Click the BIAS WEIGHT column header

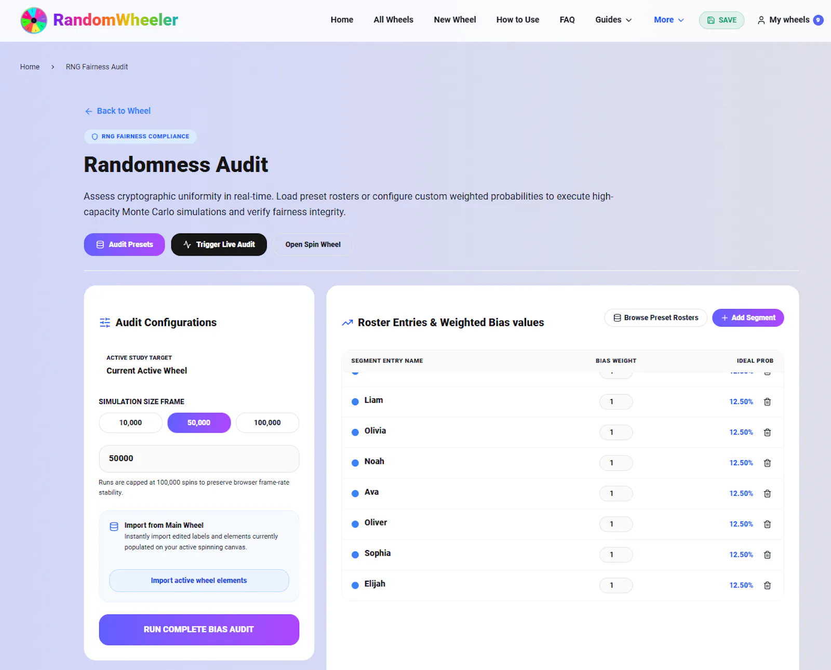tap(616, 361)
